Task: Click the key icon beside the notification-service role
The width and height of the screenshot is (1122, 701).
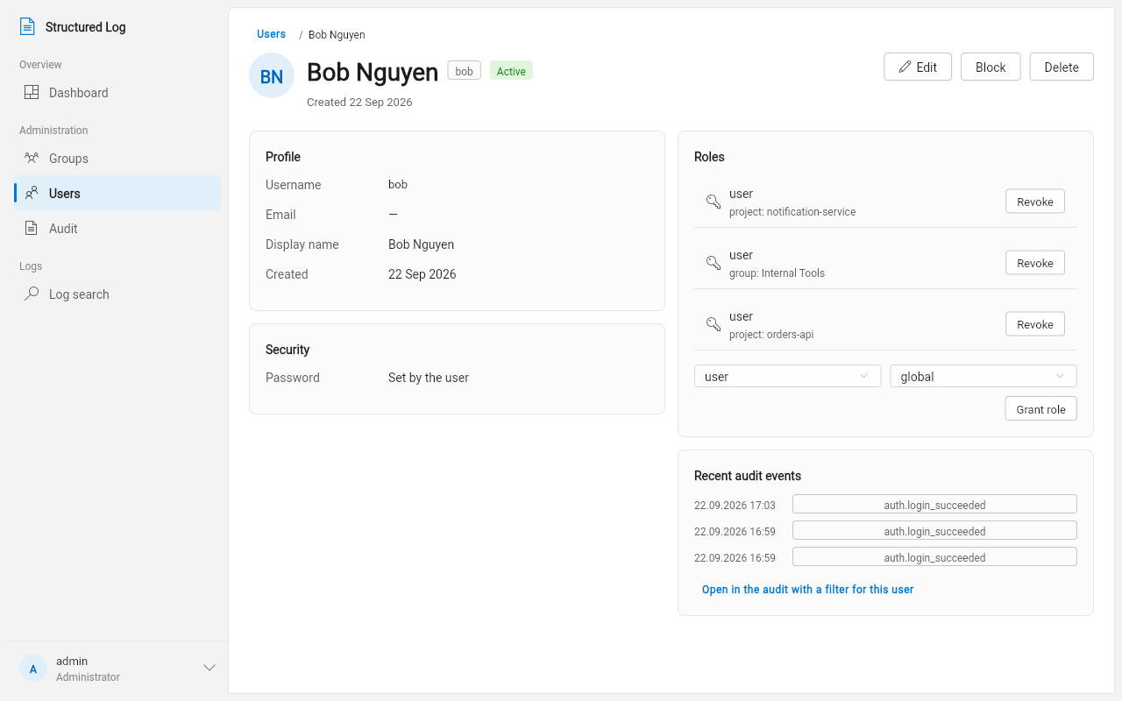Action: click(x=714, y=202)
